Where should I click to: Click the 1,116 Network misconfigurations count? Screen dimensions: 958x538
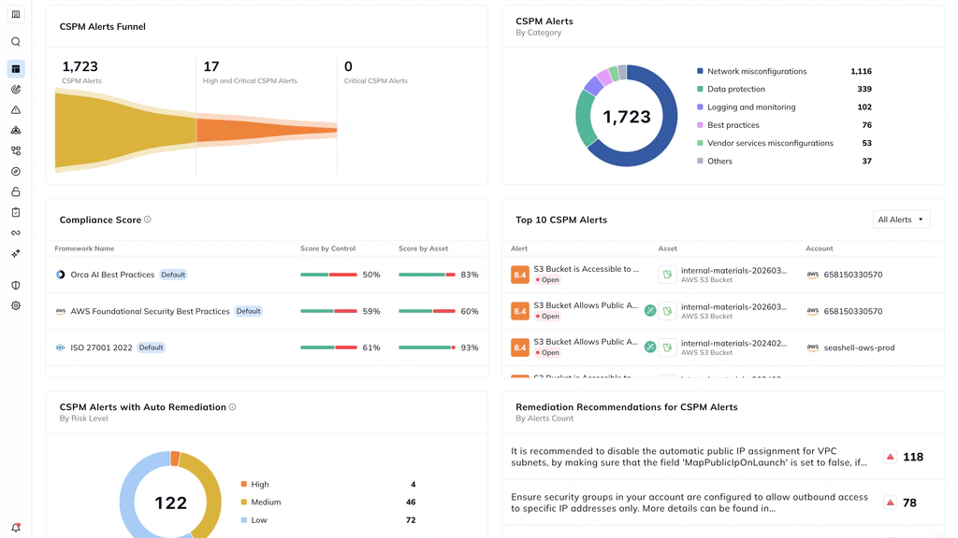861,71
